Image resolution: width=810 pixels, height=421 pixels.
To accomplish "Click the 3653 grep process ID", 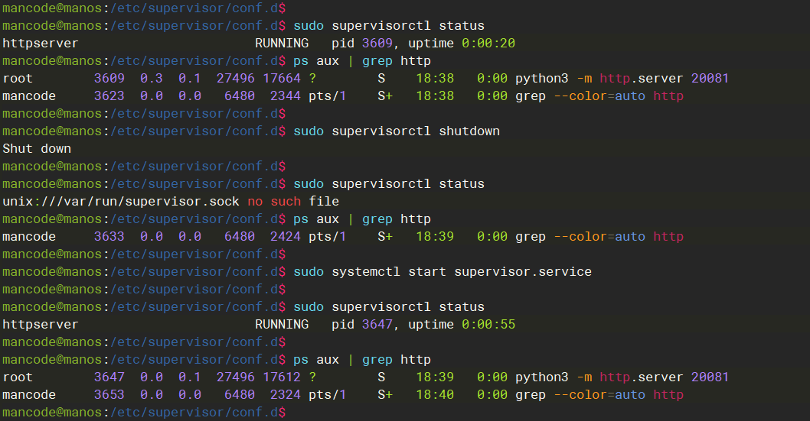I will [109, 395].
